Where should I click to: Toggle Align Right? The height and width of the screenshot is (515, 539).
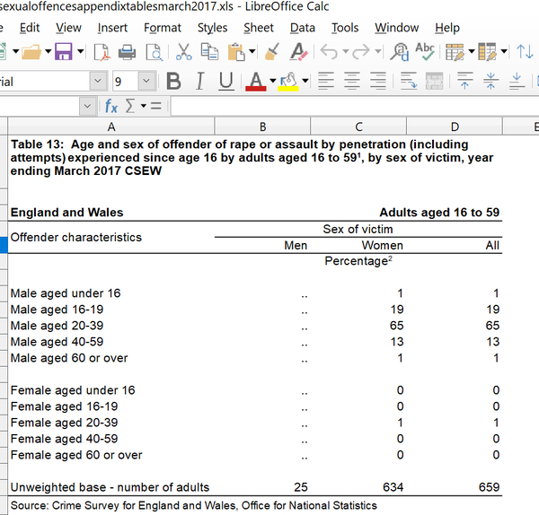[378, 82]
